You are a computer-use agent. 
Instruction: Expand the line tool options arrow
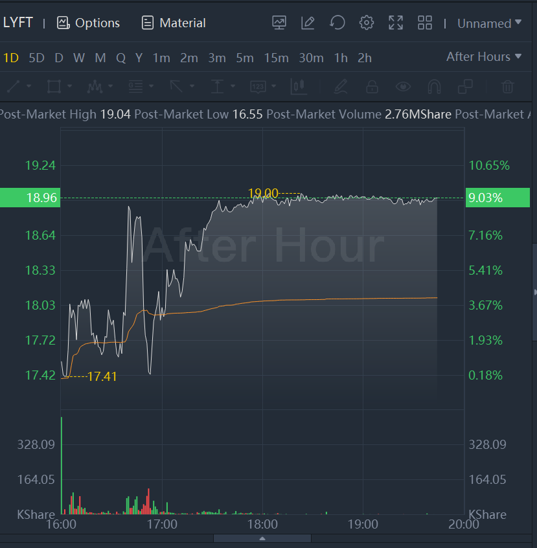(29, 86)
